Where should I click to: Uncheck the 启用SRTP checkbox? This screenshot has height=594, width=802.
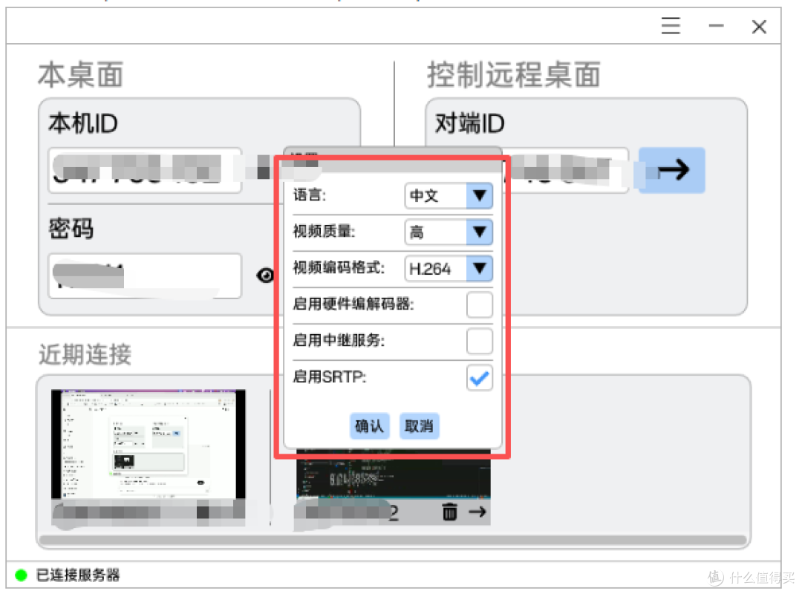click(479, 378)
